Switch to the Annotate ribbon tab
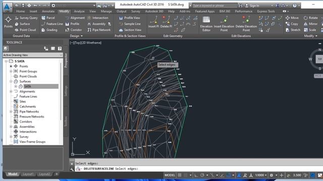The width and height of the screenshot is (323, 181). point(48,11)
